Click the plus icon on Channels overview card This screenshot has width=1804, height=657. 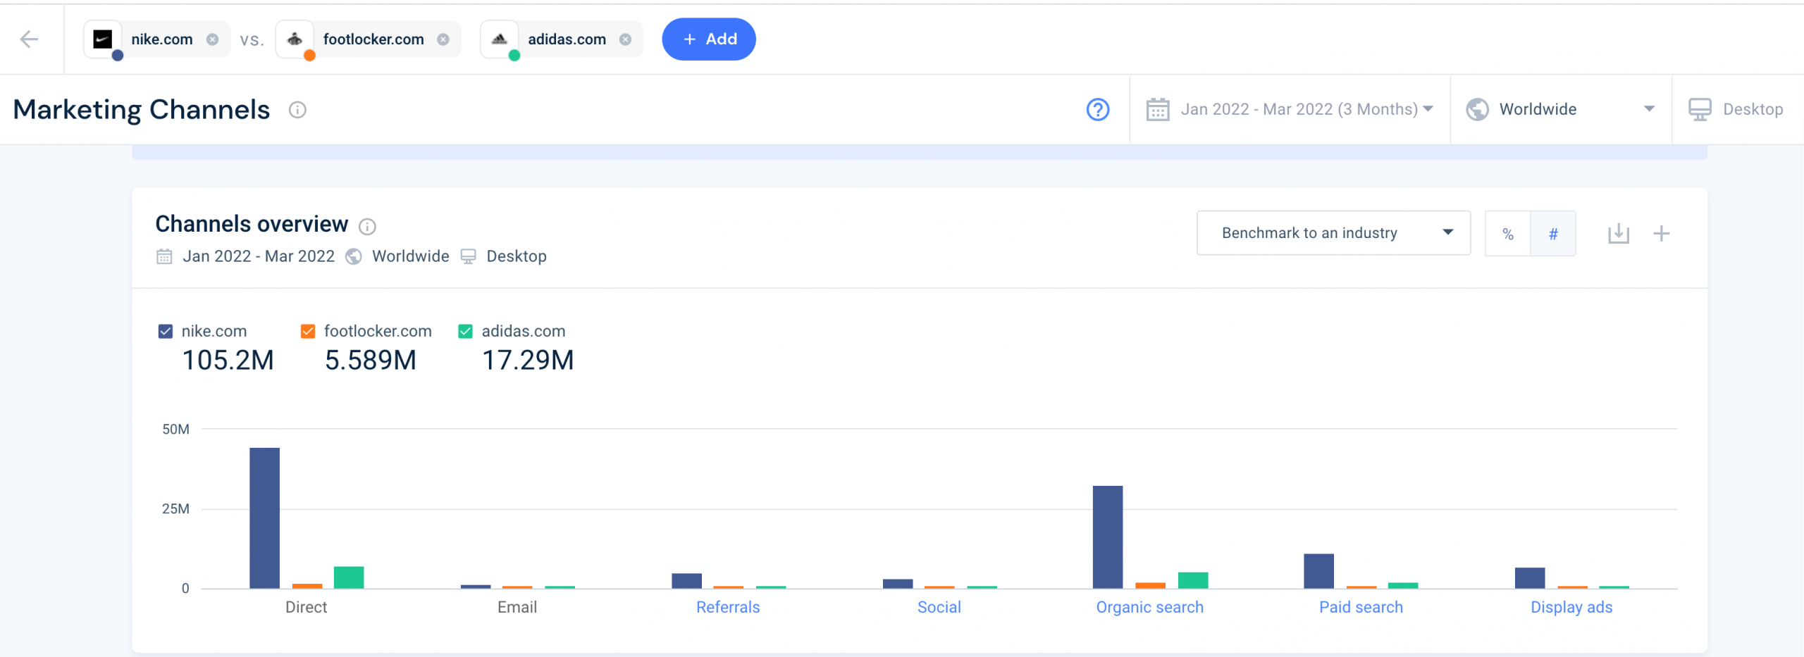point(1661,233)
